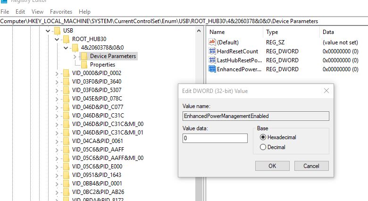Click the tree scrollbar up arrow
368x201 pixels.
199,31
